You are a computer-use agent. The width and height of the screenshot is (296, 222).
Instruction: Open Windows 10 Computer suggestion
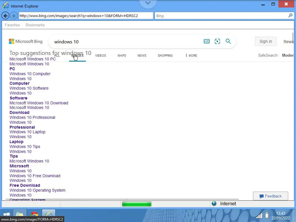point(30,74)
